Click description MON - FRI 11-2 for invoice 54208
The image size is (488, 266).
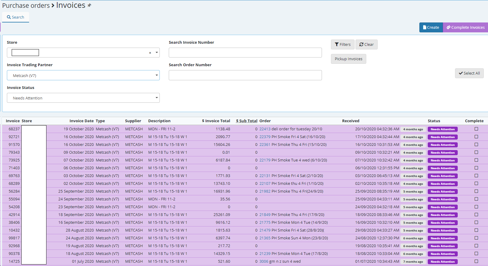coord(162,207)
